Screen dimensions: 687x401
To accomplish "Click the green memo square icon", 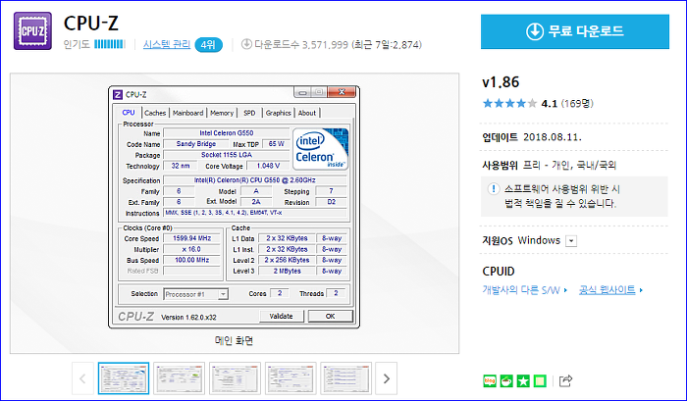I will click(x=540, y=380).
